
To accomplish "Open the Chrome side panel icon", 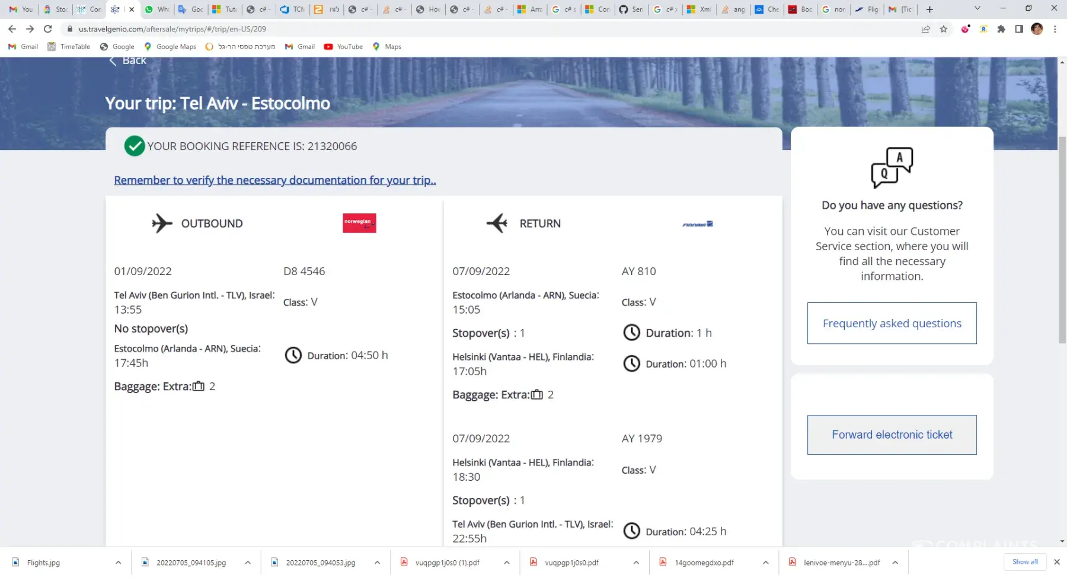I will coord(1019,29).
